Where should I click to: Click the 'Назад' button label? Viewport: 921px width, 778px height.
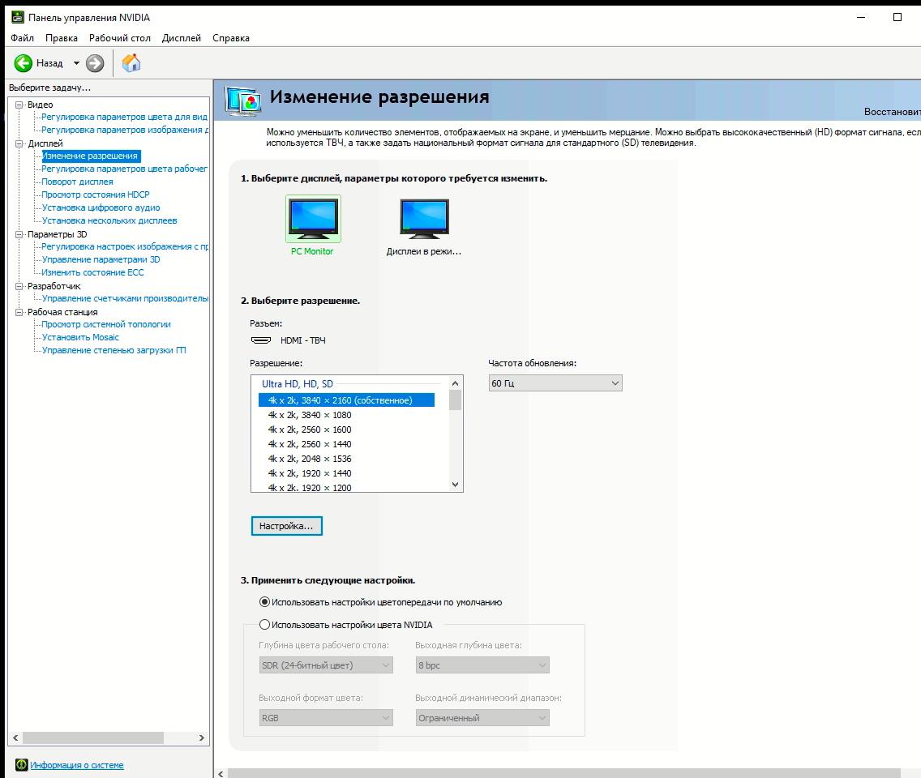pos(49,63)
